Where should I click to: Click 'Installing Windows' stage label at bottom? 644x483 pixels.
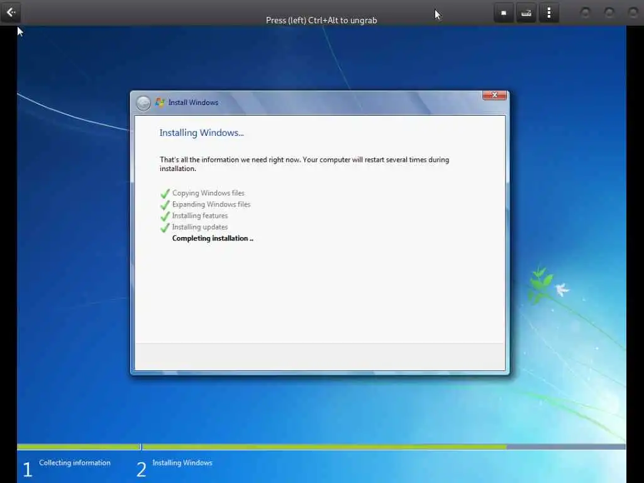182,463
